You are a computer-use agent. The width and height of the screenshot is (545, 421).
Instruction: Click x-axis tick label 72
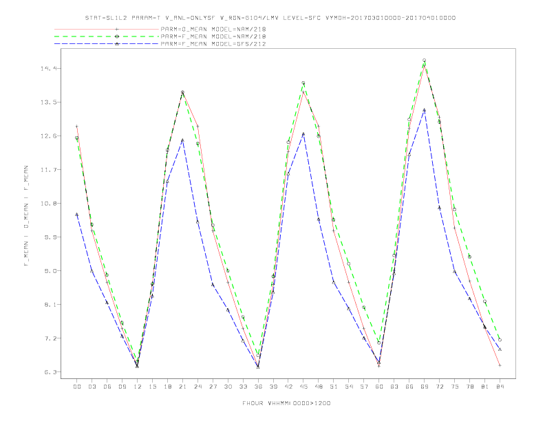click(x=440, y=387)
